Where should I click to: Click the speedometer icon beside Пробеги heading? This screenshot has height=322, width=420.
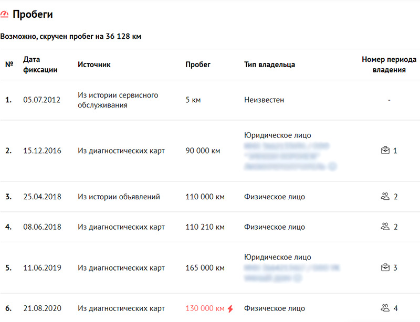[5, 15]
